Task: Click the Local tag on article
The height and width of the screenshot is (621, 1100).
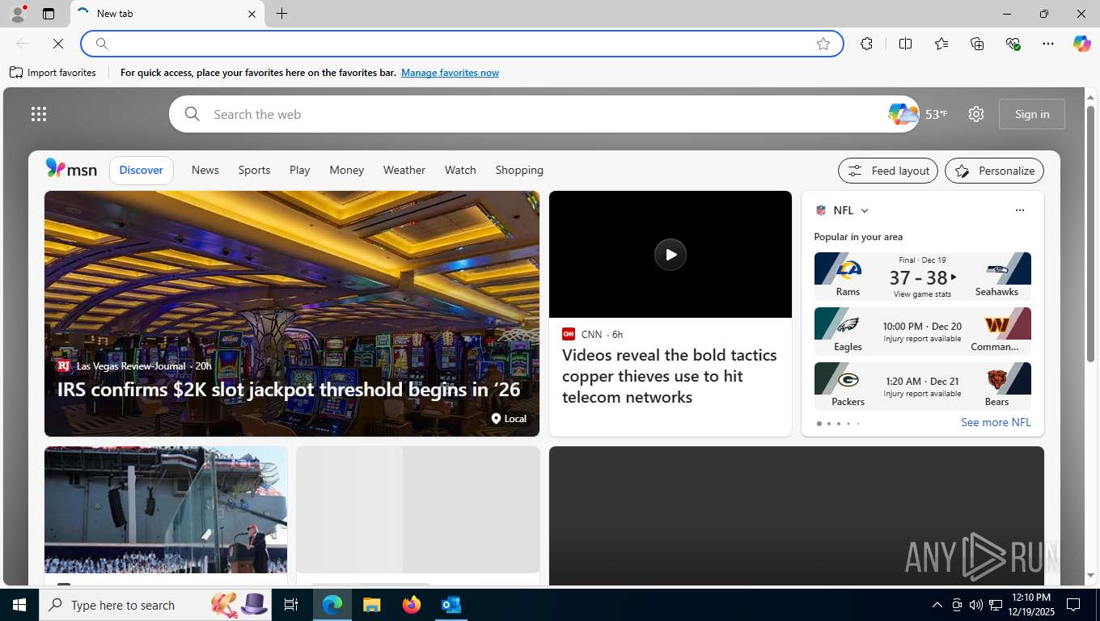Action: (509, 418)
